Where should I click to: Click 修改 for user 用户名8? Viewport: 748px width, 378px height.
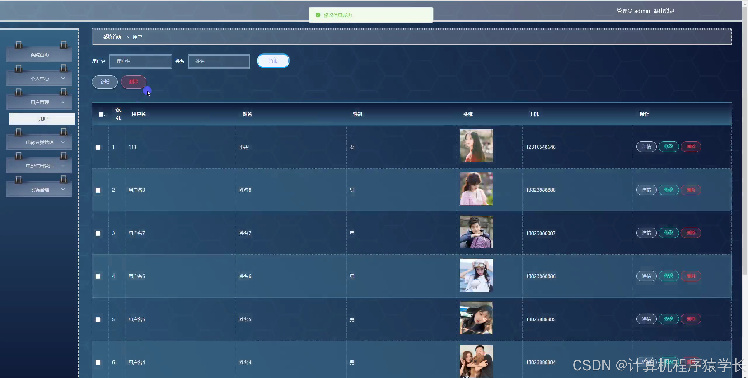(669, 190)
